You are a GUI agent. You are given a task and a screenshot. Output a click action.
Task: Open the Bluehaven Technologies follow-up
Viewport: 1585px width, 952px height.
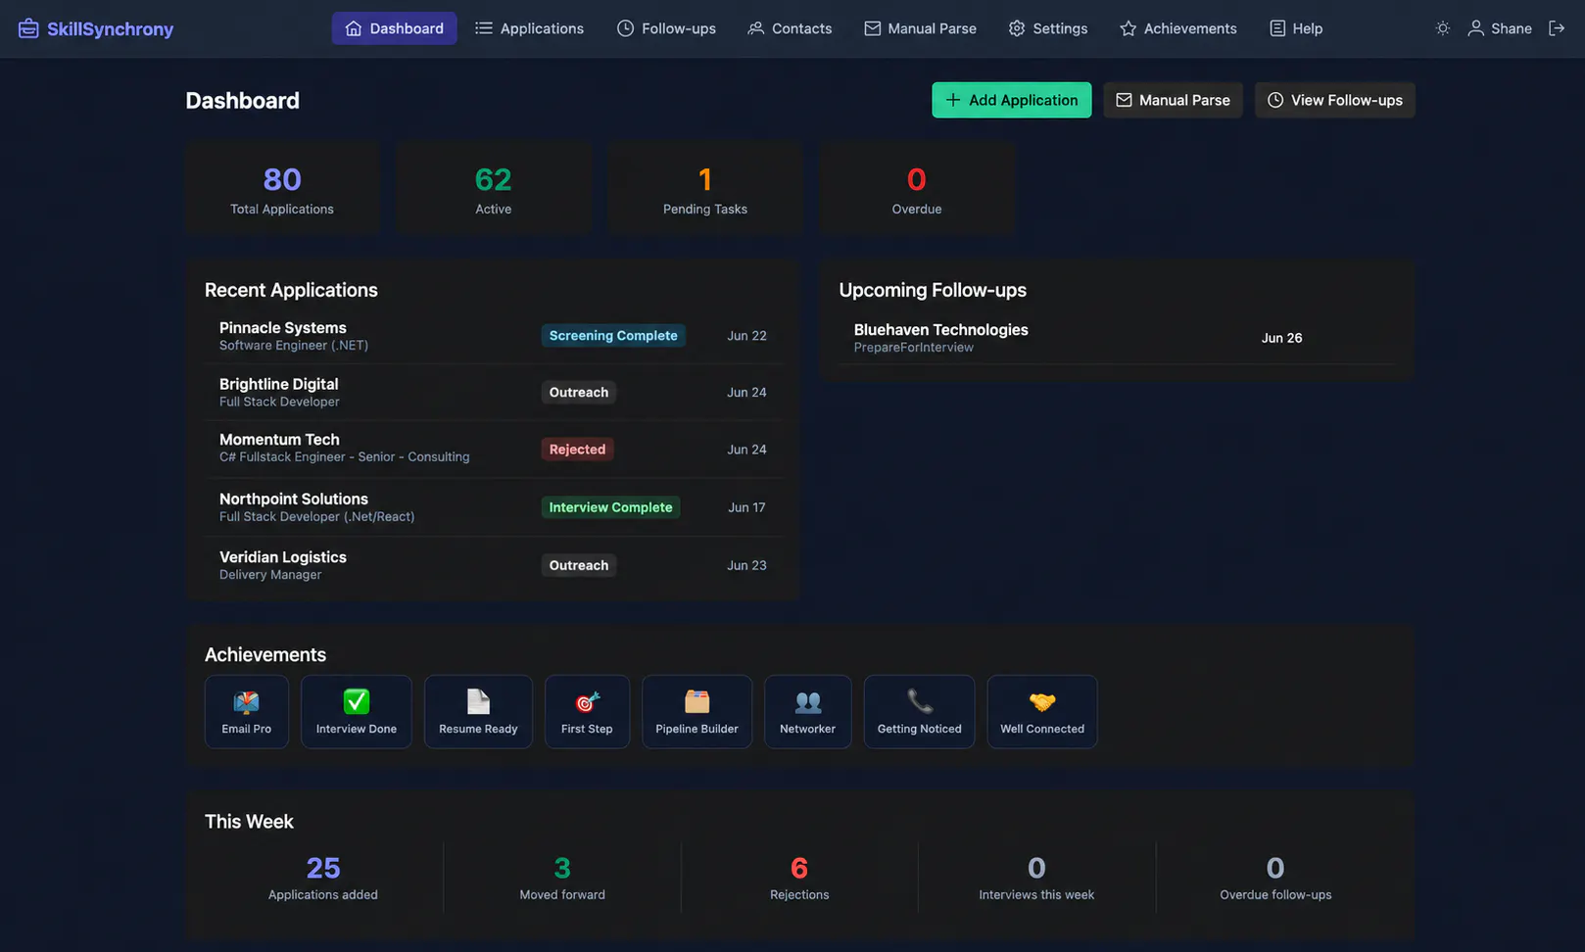pos(1117,338)
